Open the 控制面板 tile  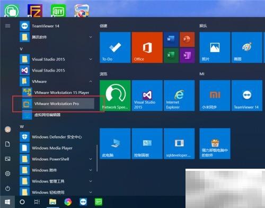[147, 144]
